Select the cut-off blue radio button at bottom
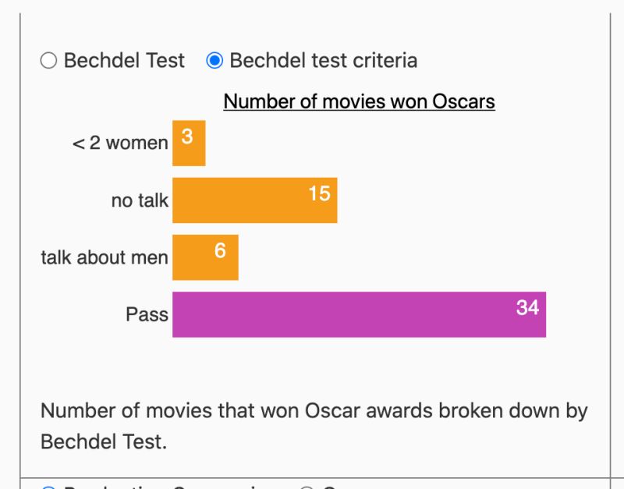Screen dimensions: 624x489 [x=48, y=487]
